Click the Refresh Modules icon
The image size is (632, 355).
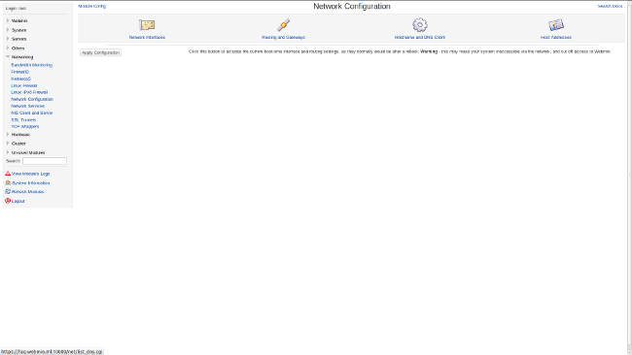pos(8,191)
